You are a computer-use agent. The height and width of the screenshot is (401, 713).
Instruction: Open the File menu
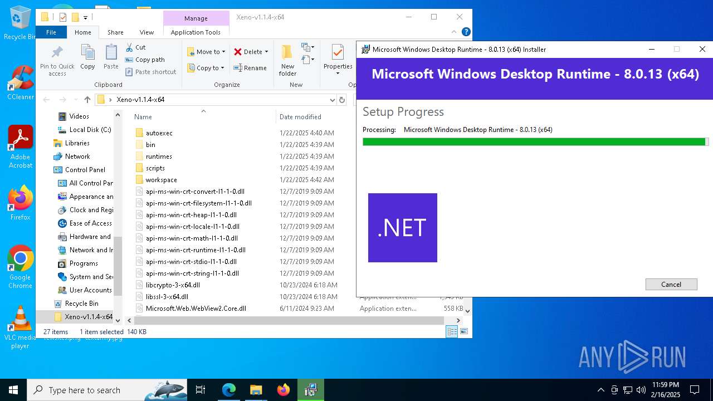click(51, 32)
